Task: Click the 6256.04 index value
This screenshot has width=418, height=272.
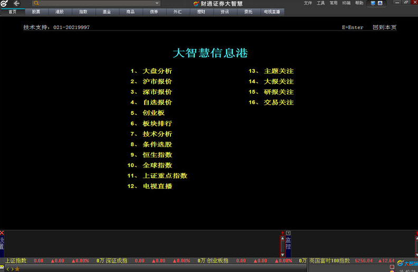Action: click(x=364, y=261)
